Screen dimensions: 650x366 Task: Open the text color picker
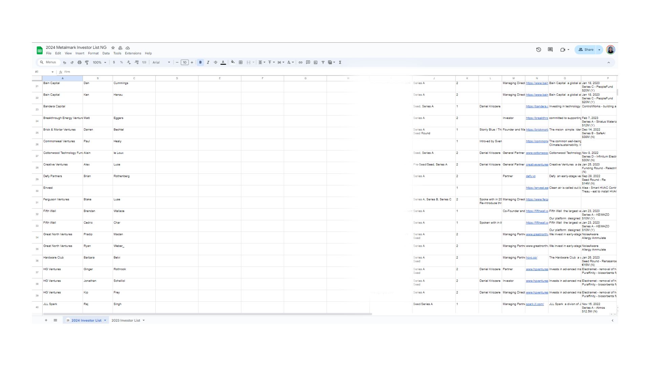(223, 62)
